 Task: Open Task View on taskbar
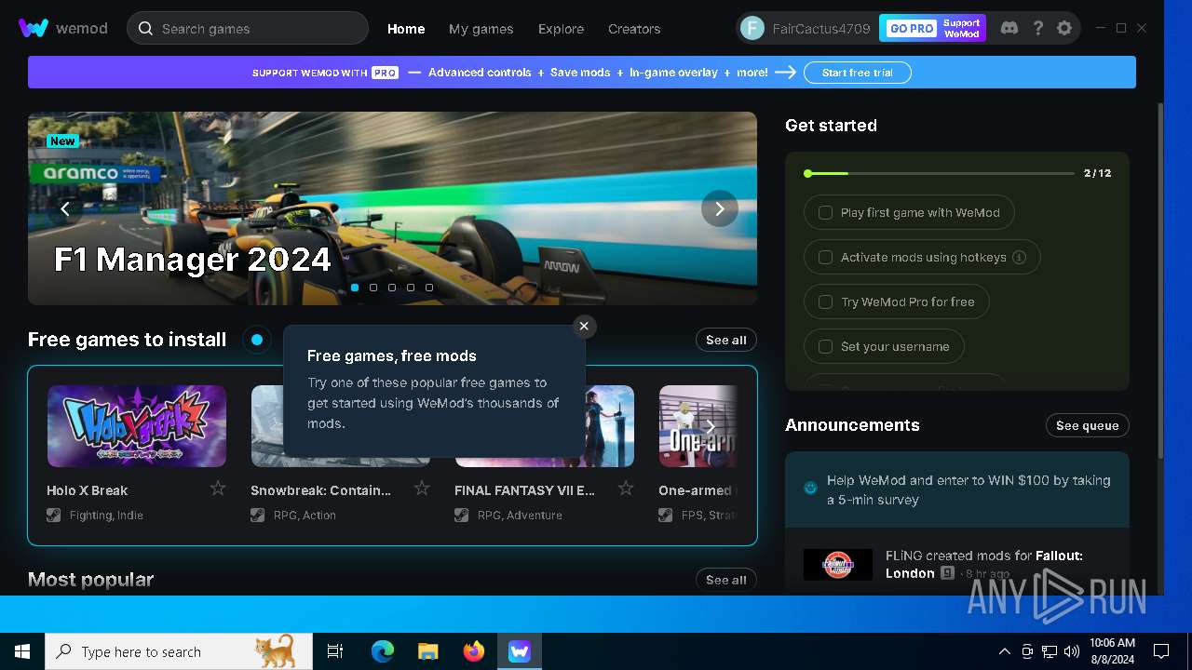tap(335, 651)
